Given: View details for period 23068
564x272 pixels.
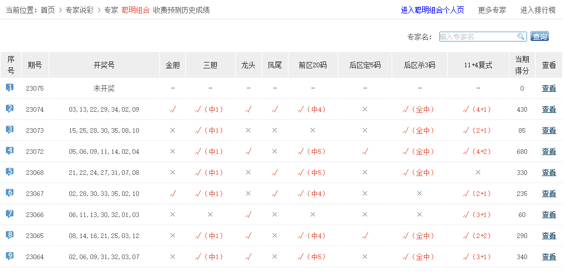Looking at the screenshot, I should coord(549,173).
